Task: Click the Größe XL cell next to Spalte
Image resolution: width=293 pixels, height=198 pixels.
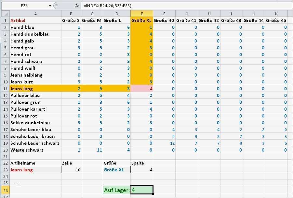Action: pyautogui.click(x=116, y=169)
